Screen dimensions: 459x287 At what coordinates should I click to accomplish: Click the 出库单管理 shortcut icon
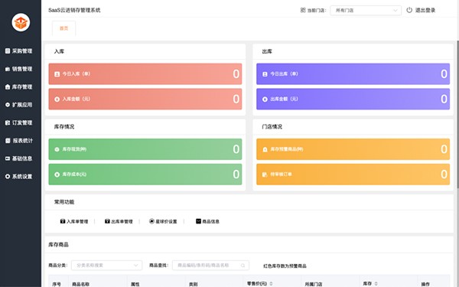pos(107,221)
